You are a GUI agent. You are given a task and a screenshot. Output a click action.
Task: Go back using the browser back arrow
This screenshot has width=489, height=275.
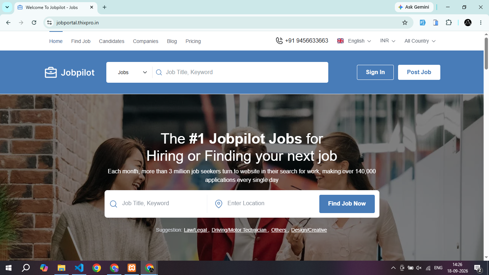8,23
